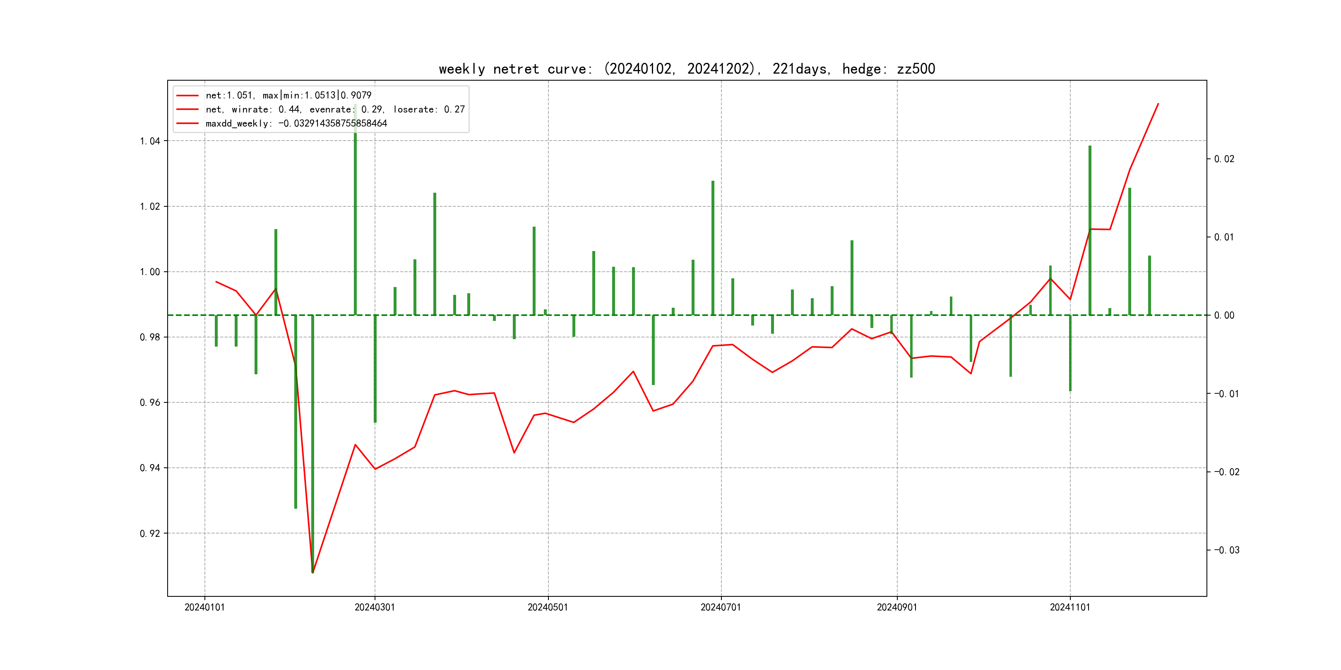This screenshot has height=670, width=1341.
Task: Click right y-axis tick label 0.00
Action: tap(1224, 315)
